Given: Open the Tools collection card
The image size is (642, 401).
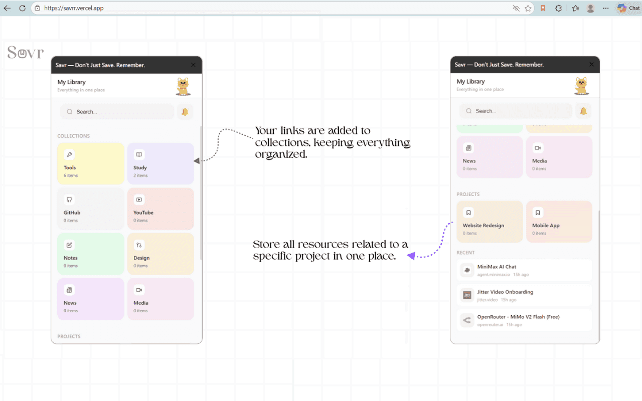Looking at the screenshot, I should [91, 163].
